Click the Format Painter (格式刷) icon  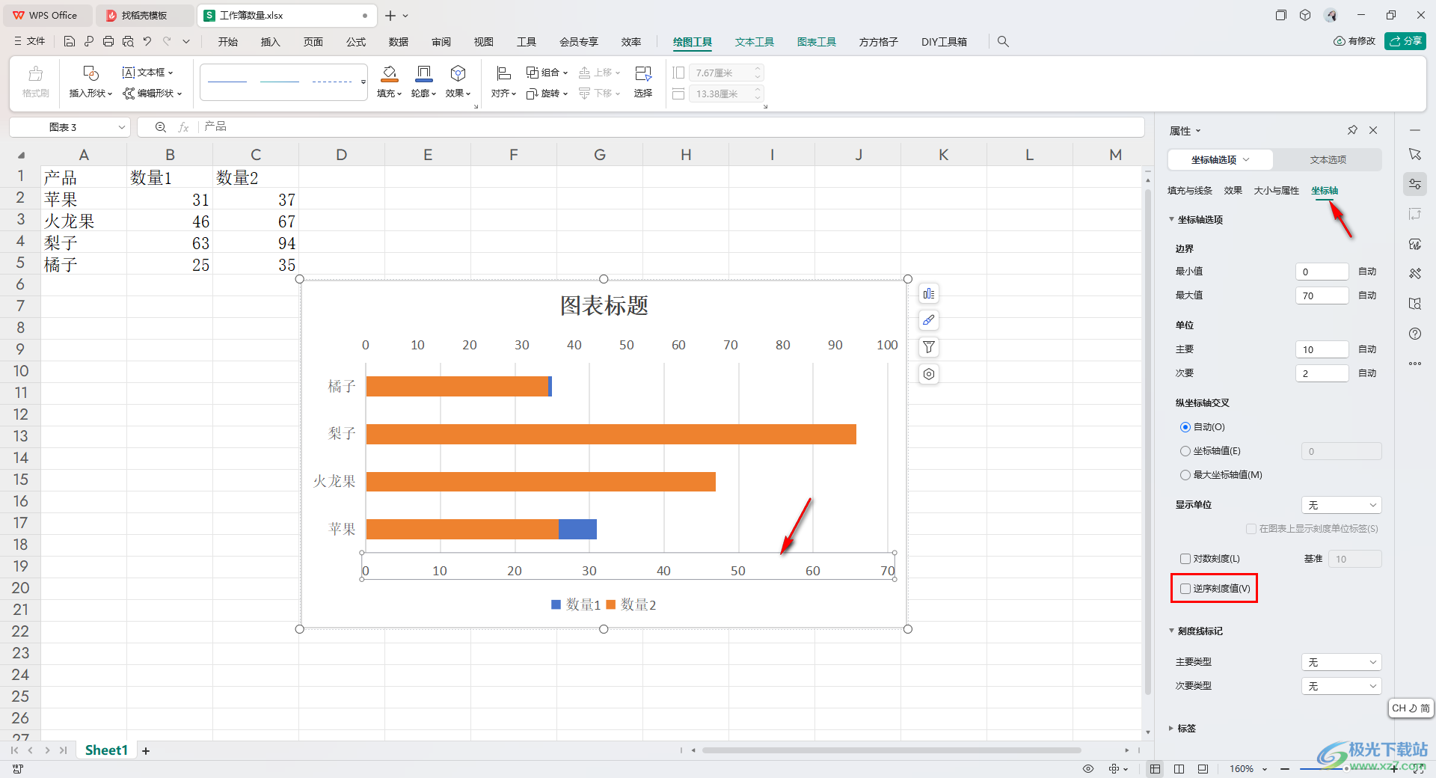tap(35, 73)
